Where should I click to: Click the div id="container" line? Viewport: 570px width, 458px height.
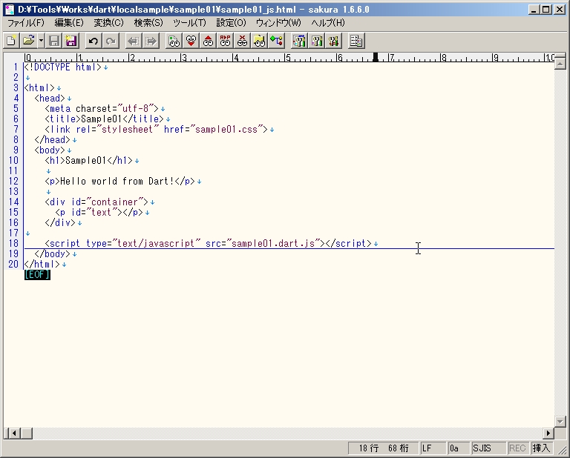click(x=96, y=202)
